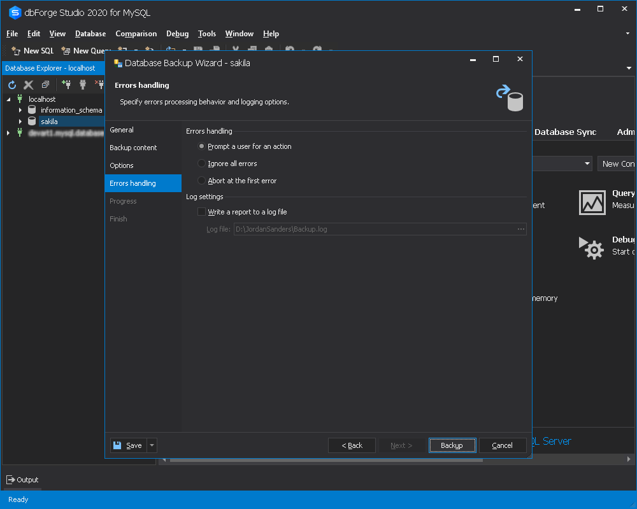
Task: Click the Output panel tab
Action: click(22, 479)
